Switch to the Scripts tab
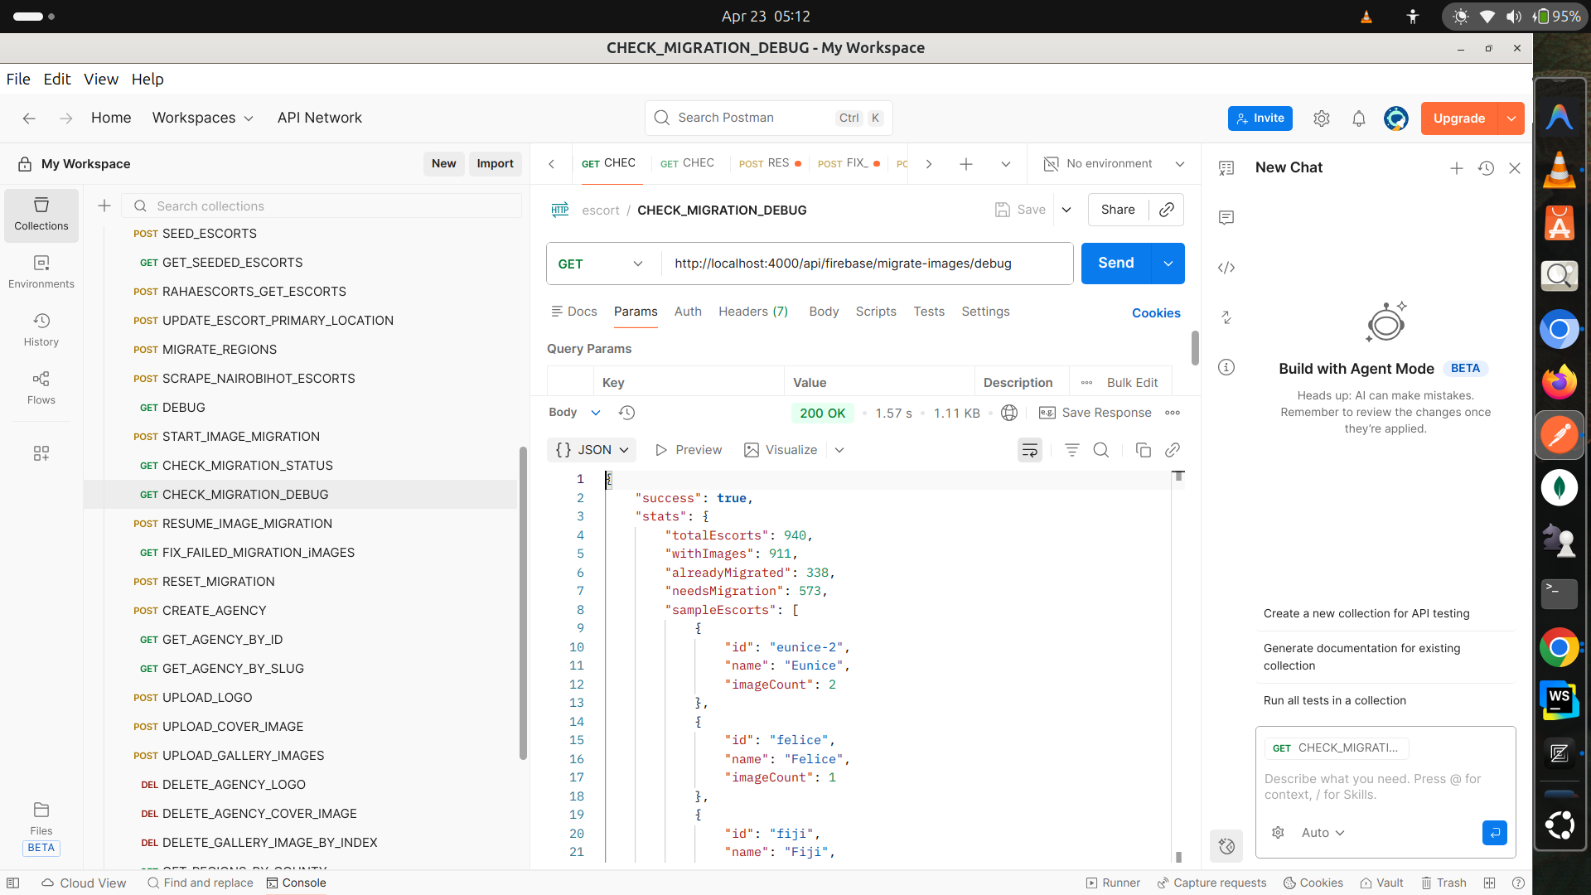 click(876, 312)
